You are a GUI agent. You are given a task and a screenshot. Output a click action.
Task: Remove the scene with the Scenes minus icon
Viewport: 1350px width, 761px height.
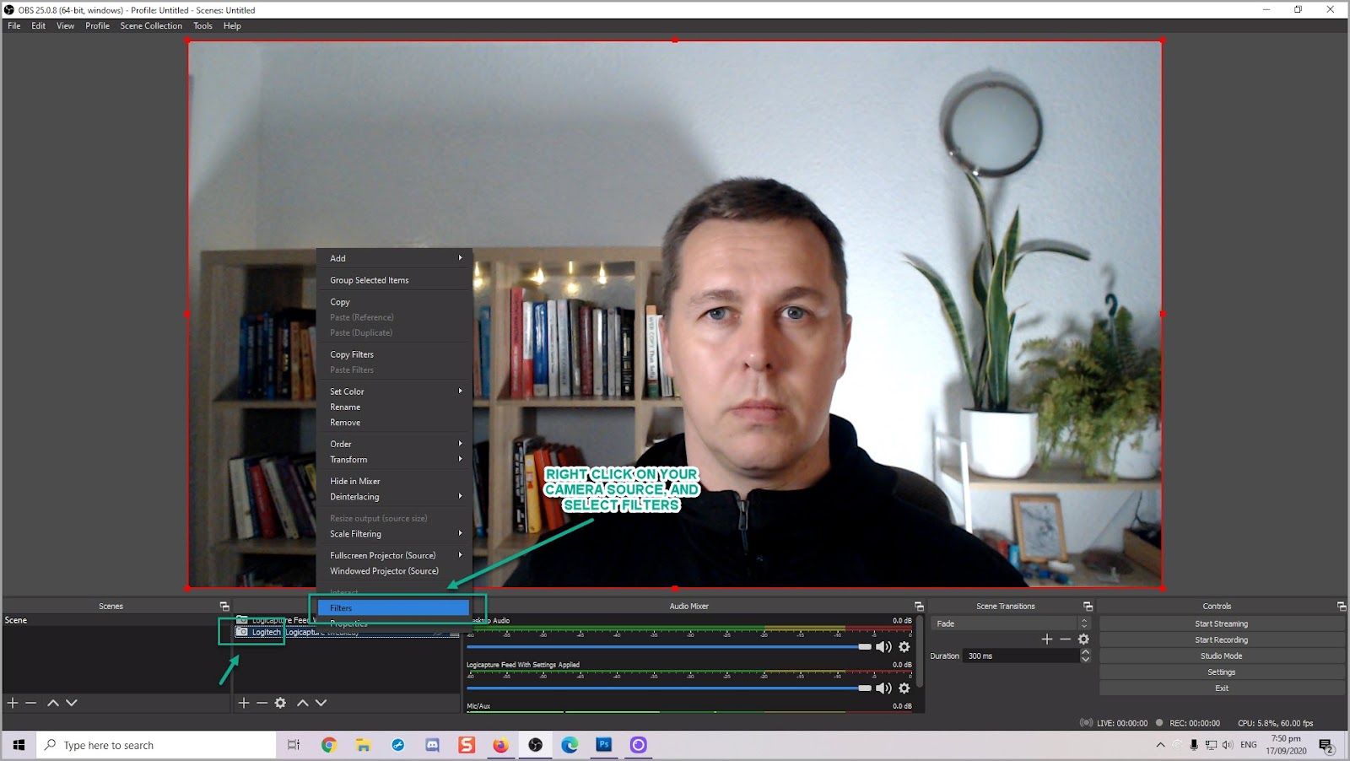tap(31, 703)
